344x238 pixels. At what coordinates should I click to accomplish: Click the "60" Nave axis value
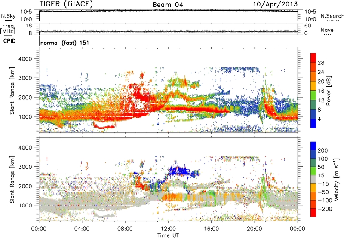307,26
